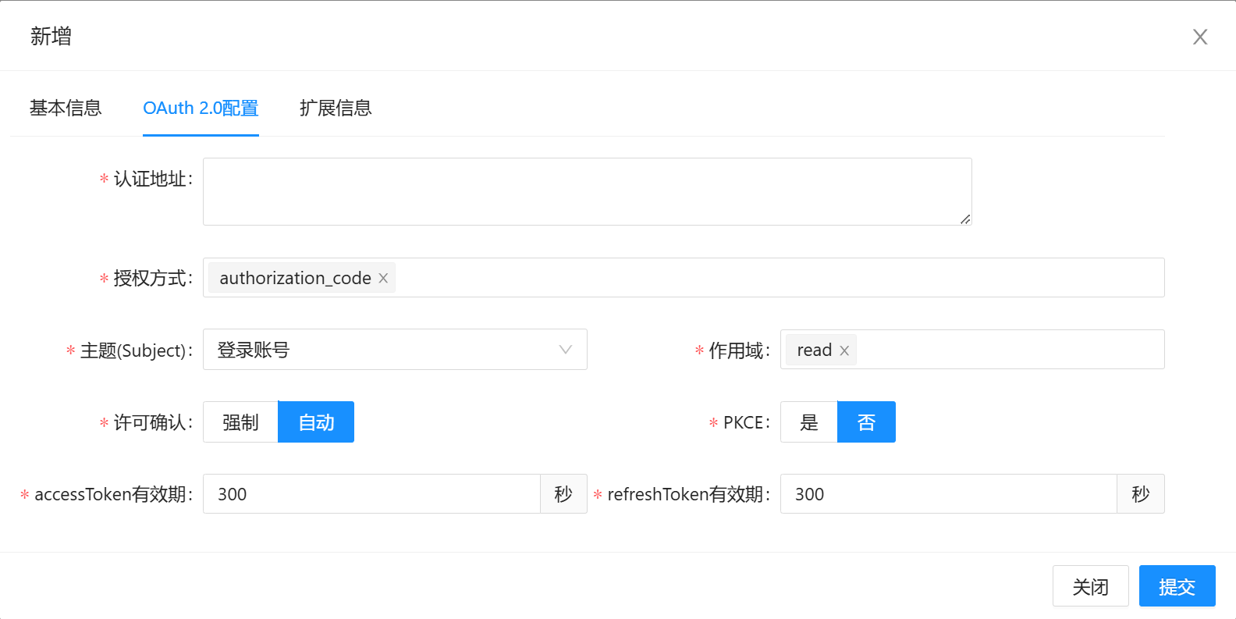Screen dimensions: 1236x619
Task: Remove the read scope tag
Action: [x=844, y=351]
